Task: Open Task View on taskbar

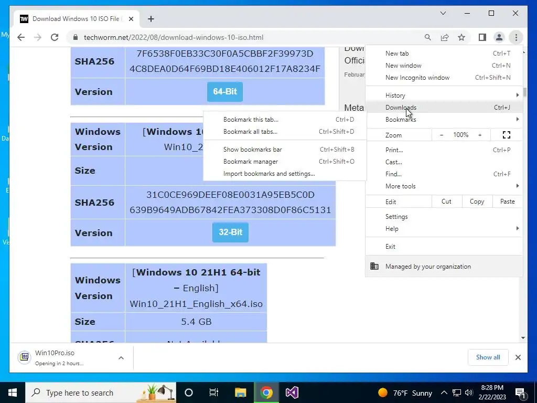Action: pos(214,393)
